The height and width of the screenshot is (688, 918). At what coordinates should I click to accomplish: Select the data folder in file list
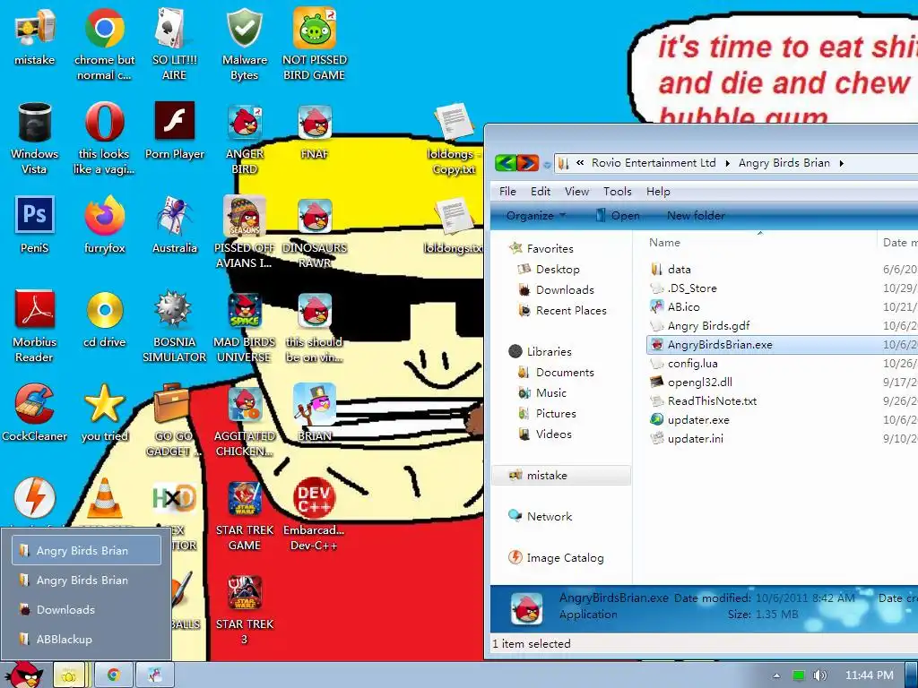click(x=671, y=269)
